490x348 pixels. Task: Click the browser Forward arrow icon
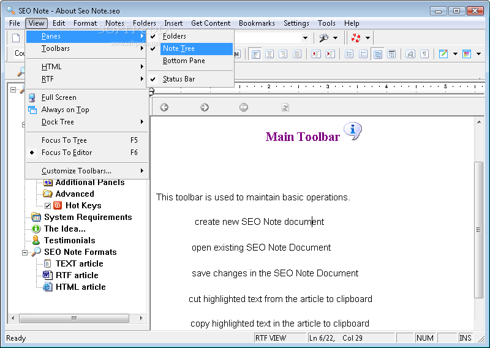point(205,107)
